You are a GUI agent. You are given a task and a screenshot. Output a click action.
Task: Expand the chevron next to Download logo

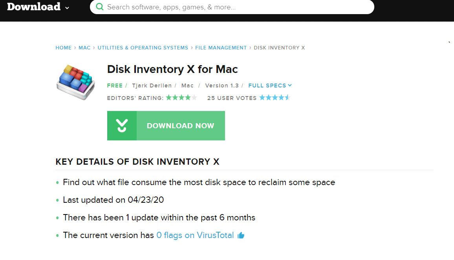click(x=67, y=8)
